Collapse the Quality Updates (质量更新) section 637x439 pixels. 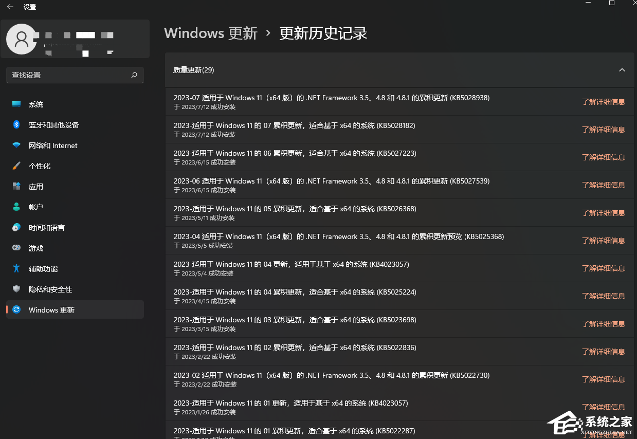[622, 70]
